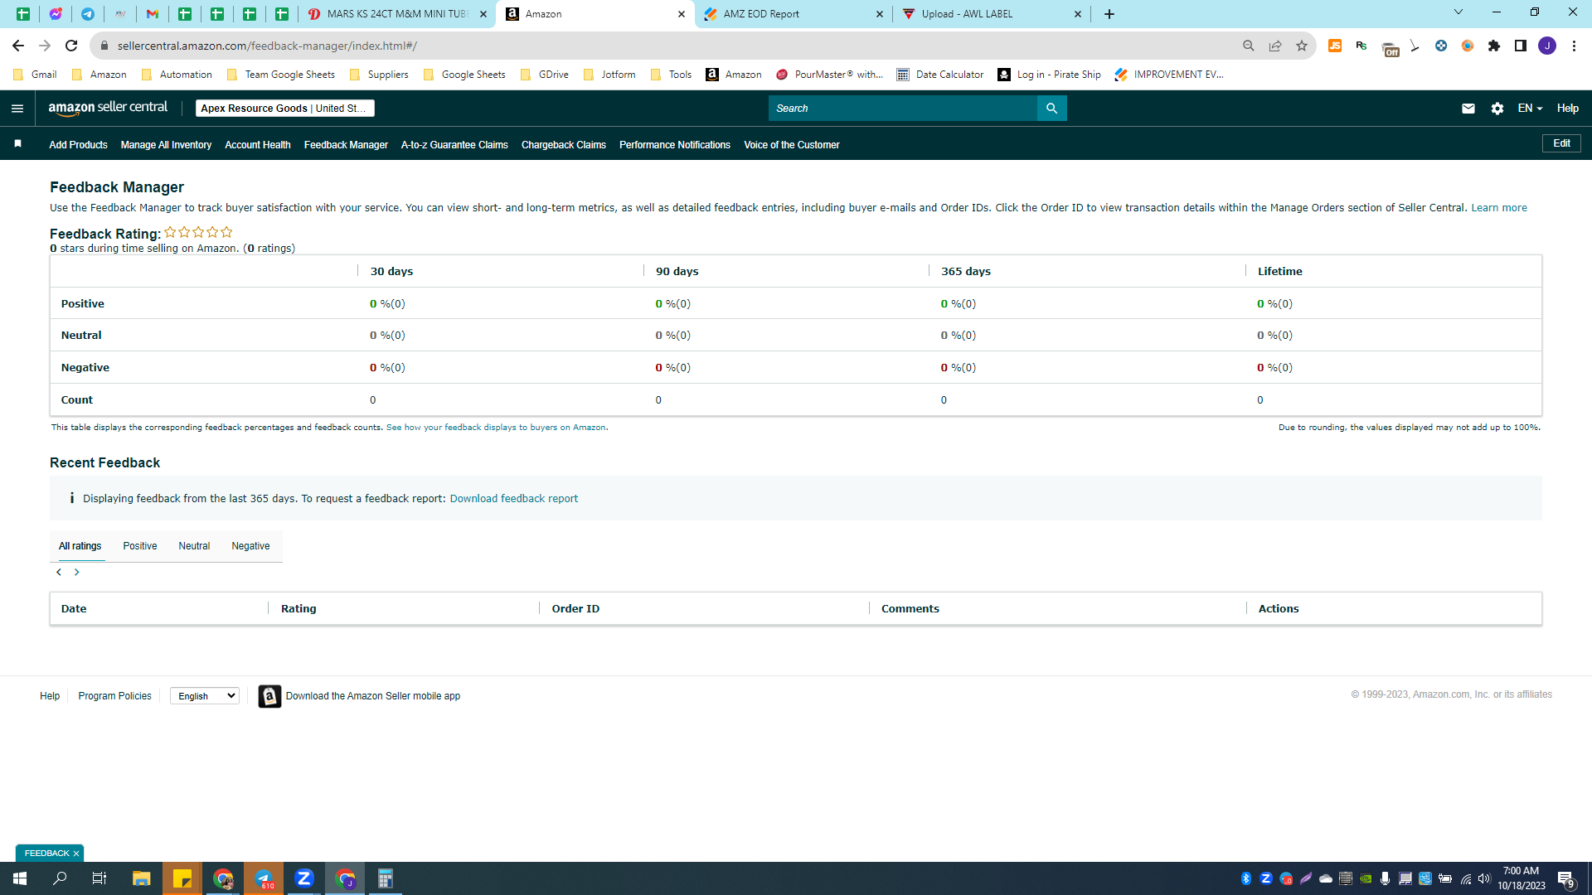Go to previous feedback page arrow
Image resolution: width=1592 pixels, height=895 pixels.
(x=59, y=573)
